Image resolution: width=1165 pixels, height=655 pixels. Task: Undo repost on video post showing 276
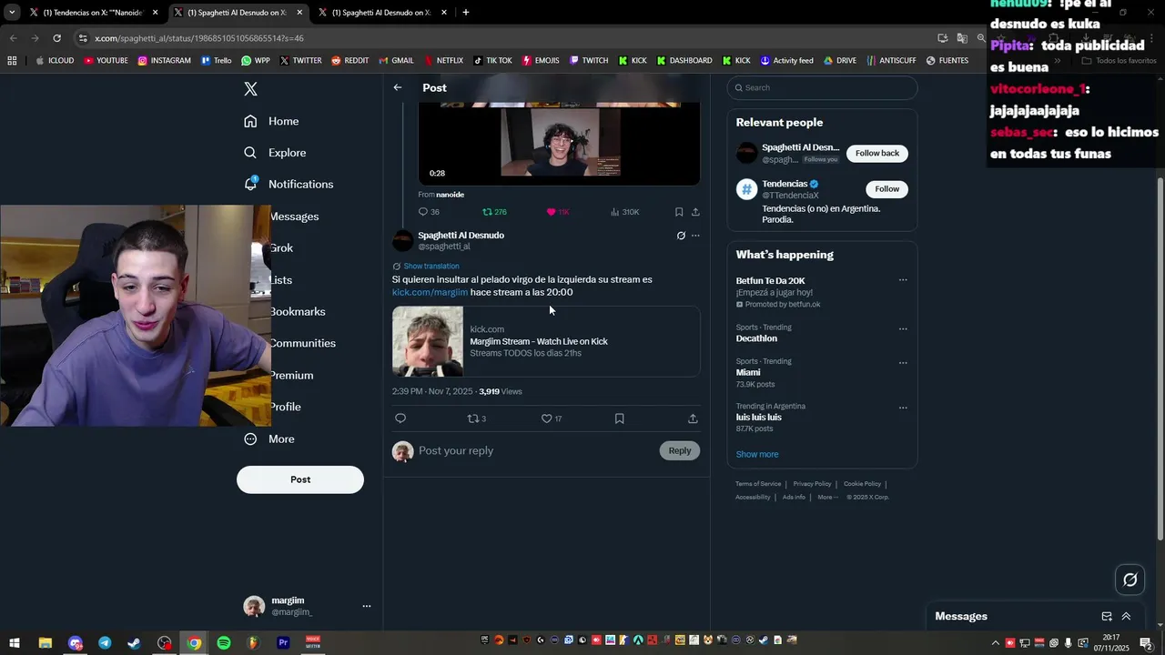(x=494, y=212)
